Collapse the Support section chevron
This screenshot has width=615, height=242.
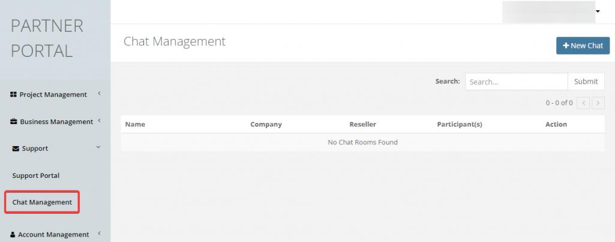(98, 147)
